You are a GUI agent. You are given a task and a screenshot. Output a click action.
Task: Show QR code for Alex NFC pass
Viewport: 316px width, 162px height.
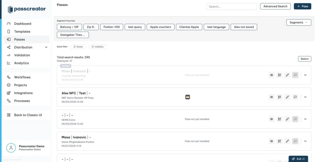coord(279,97)
